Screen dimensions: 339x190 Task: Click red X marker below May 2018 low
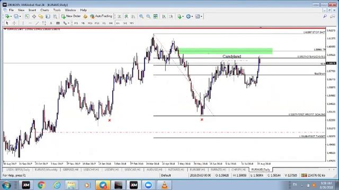click(x=202, y=120)
